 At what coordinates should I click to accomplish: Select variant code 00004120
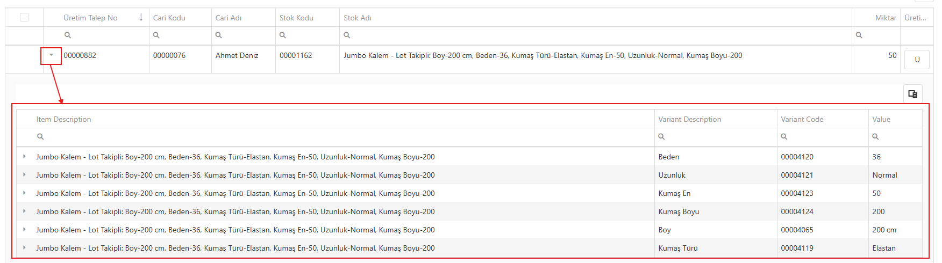tap(797, 157)
